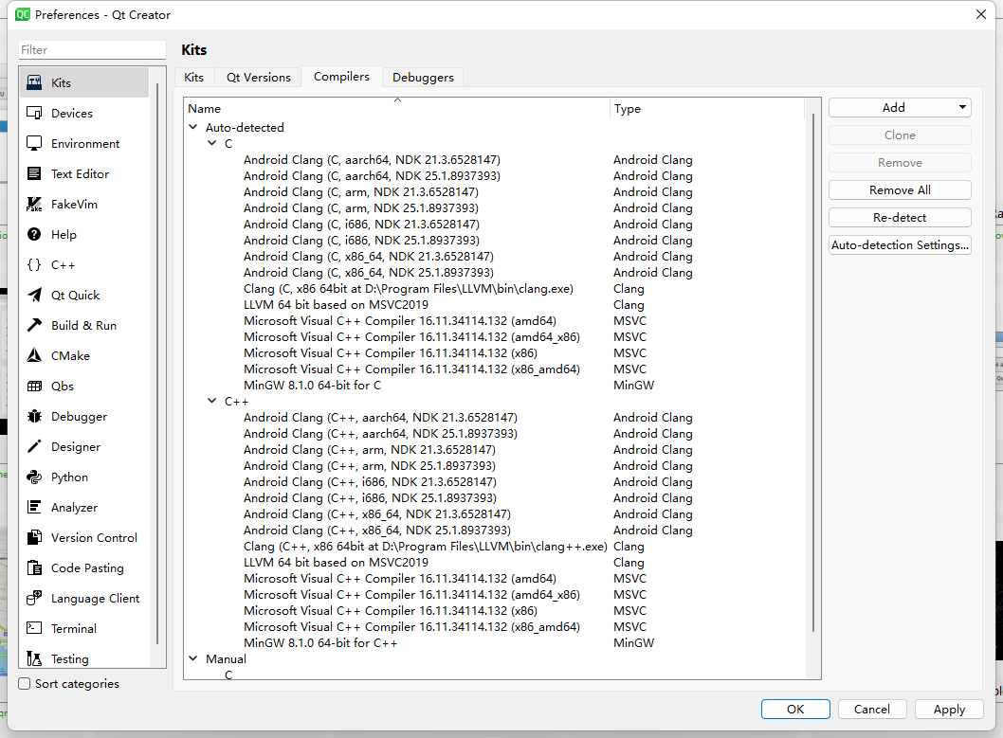Select MSVC 16.11.34114.132 (amd64) under C
This screenshot has width=1003, height=738.
tap(400, 321)
